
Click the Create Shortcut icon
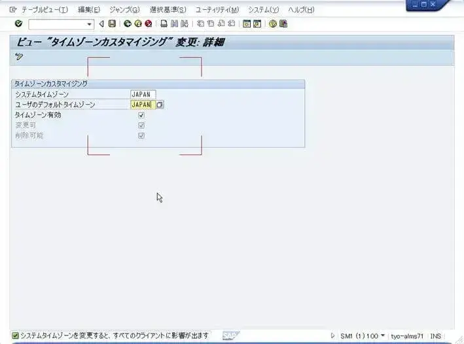coord(257,24)
